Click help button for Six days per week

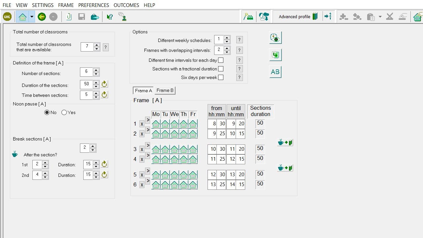click(x=240, y=77)
